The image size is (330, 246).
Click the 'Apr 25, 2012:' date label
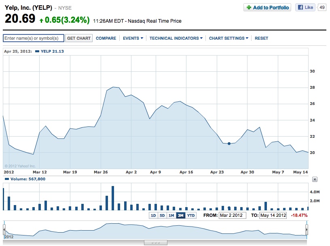[18, 51]
